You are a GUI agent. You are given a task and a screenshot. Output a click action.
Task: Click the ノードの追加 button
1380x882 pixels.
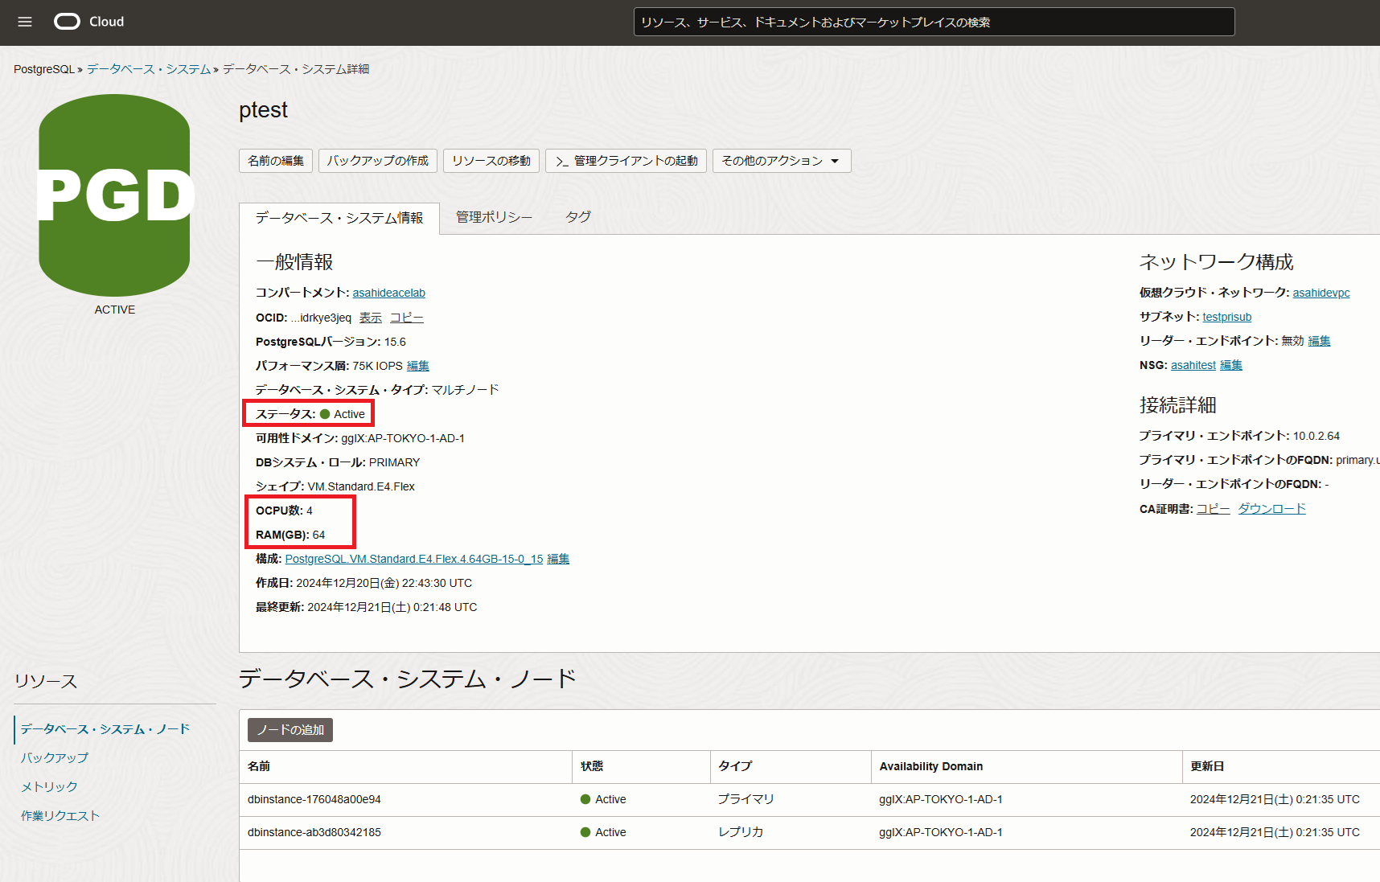(x=290, y=730)
